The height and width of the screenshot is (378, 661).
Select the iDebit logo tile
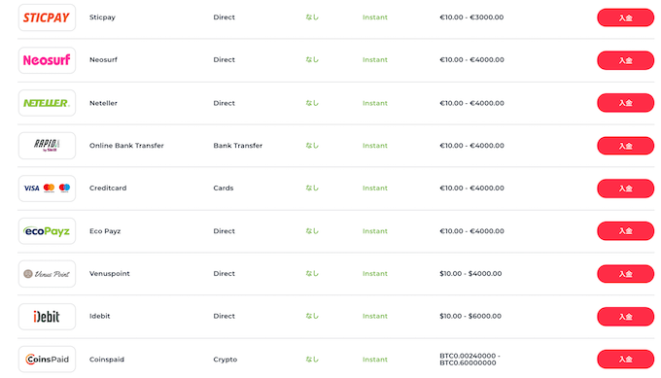[47, 317]
